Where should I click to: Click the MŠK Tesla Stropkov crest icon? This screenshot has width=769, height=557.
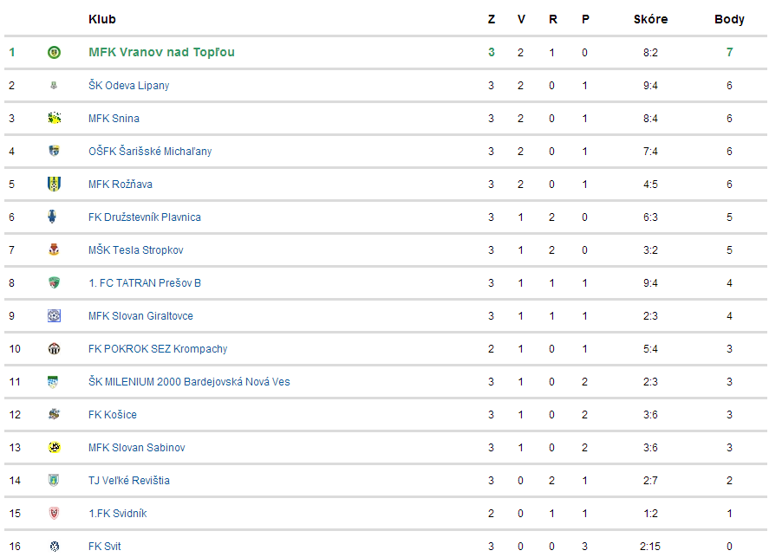pos(54,250)
